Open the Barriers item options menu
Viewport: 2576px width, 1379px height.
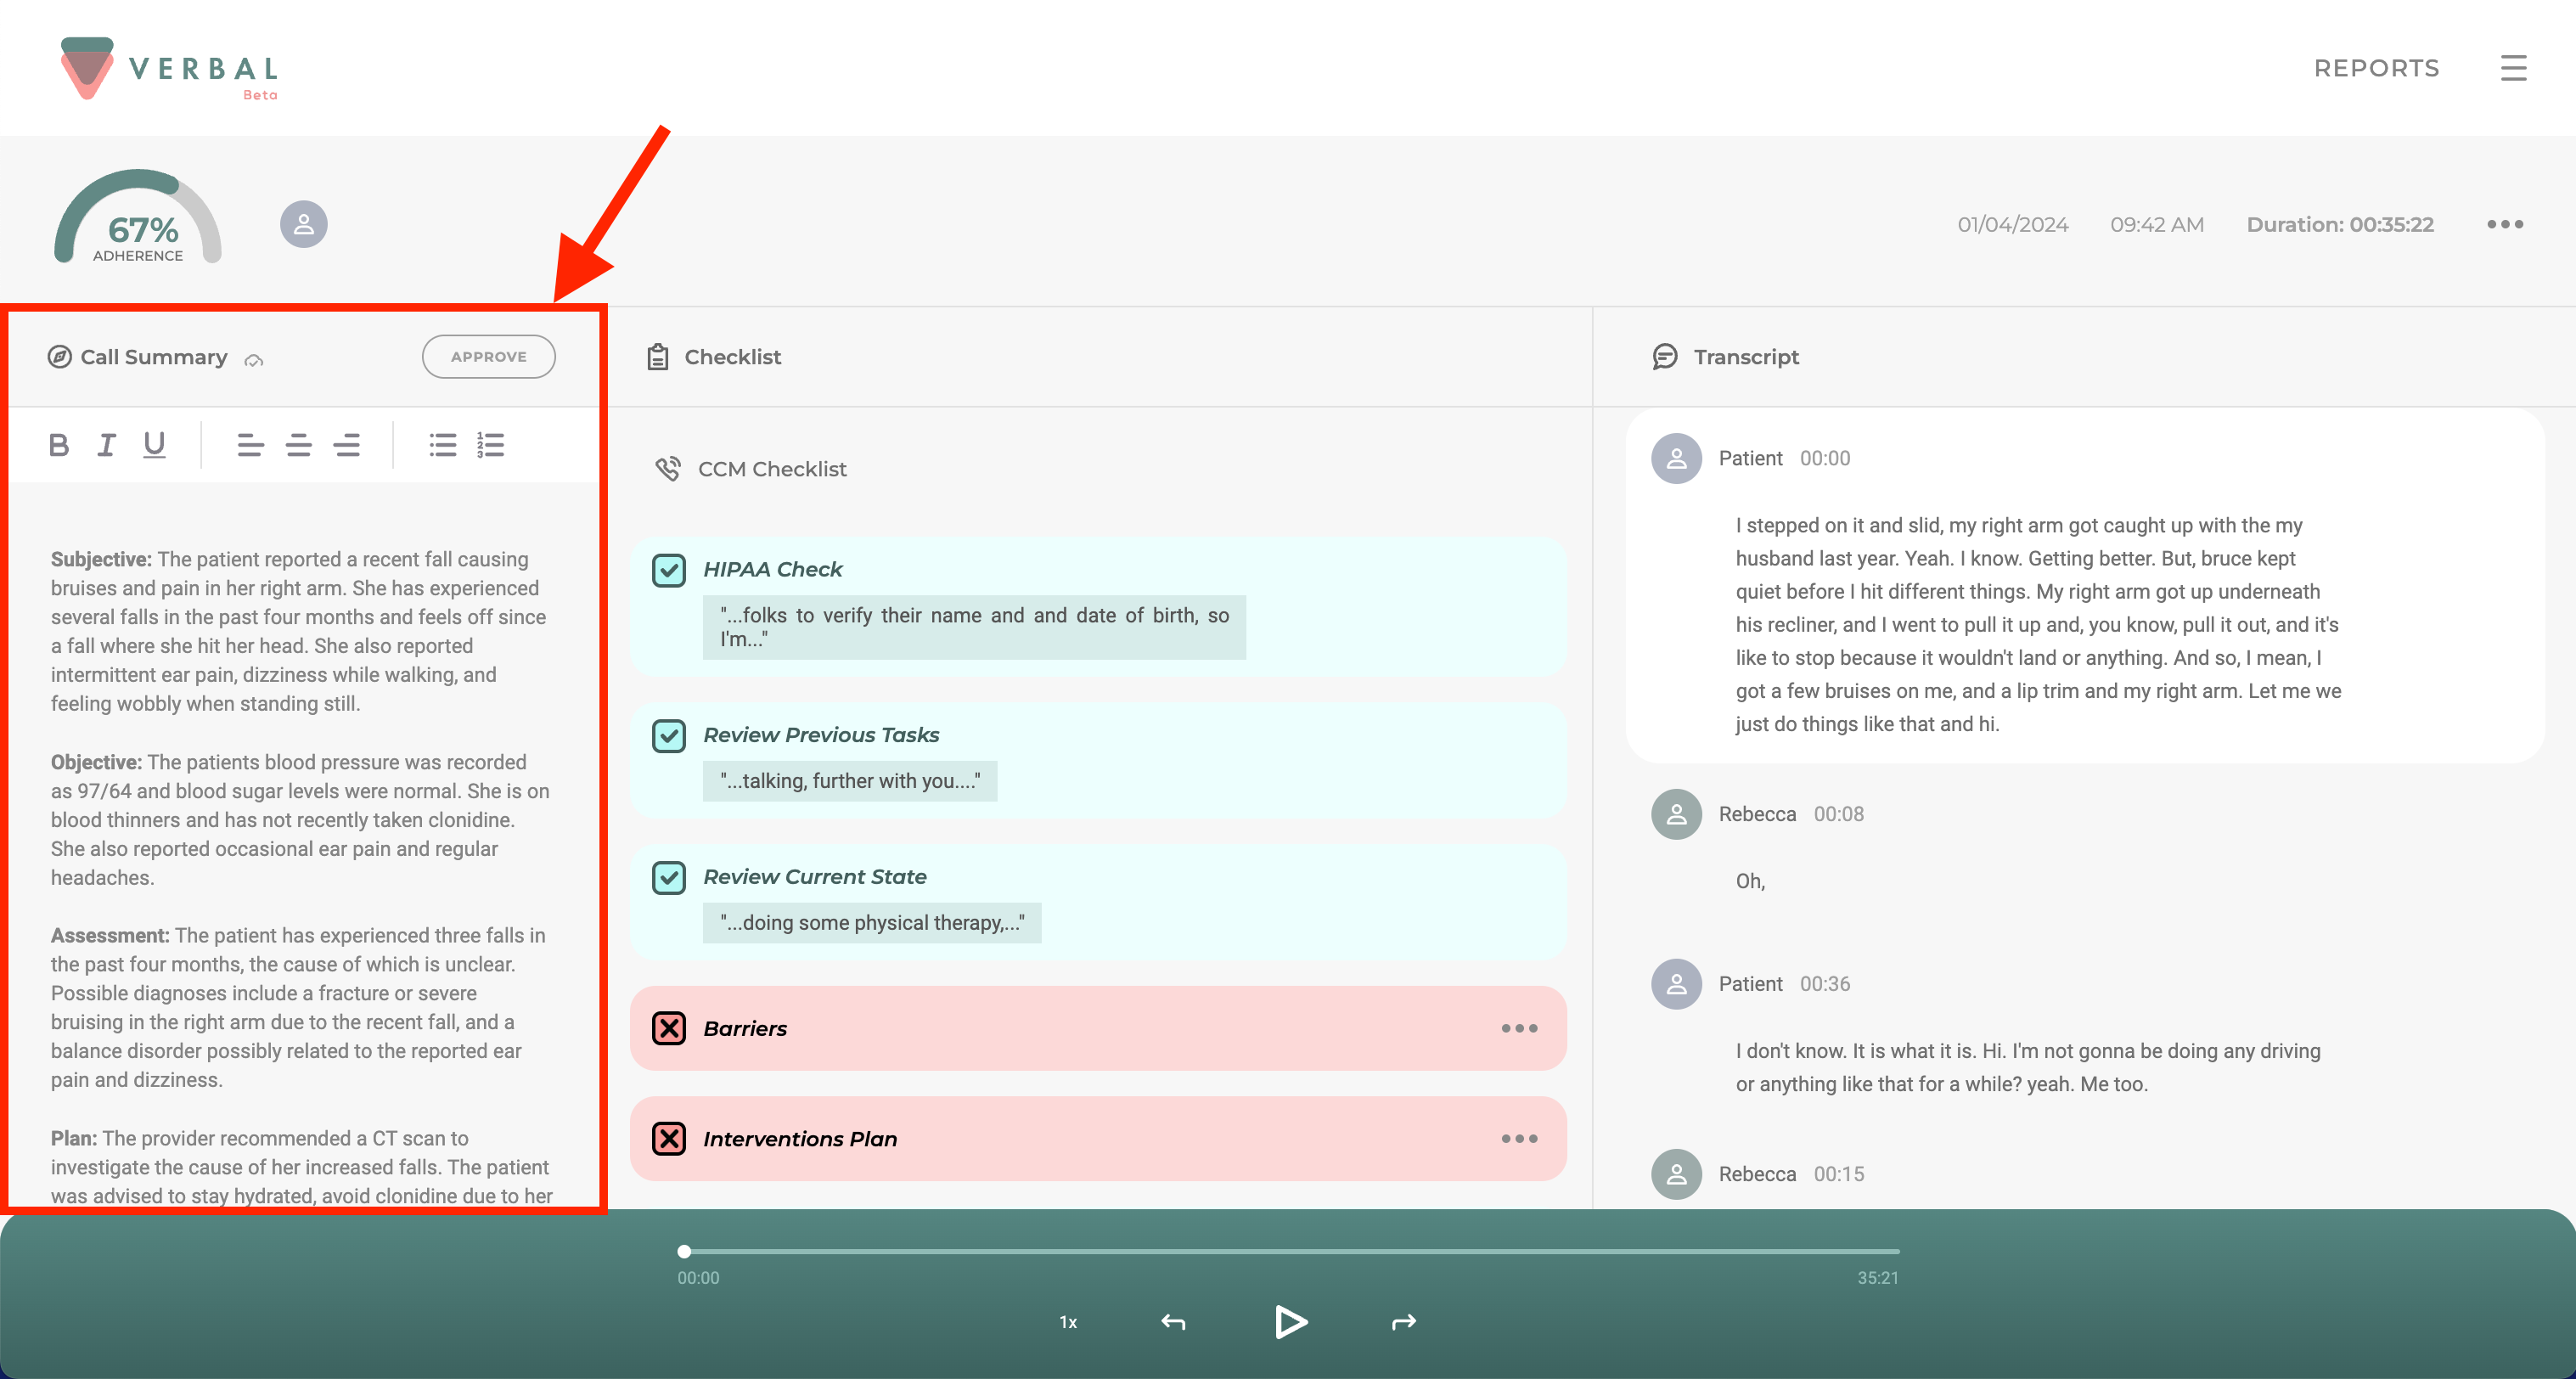coord(1519,1028)
